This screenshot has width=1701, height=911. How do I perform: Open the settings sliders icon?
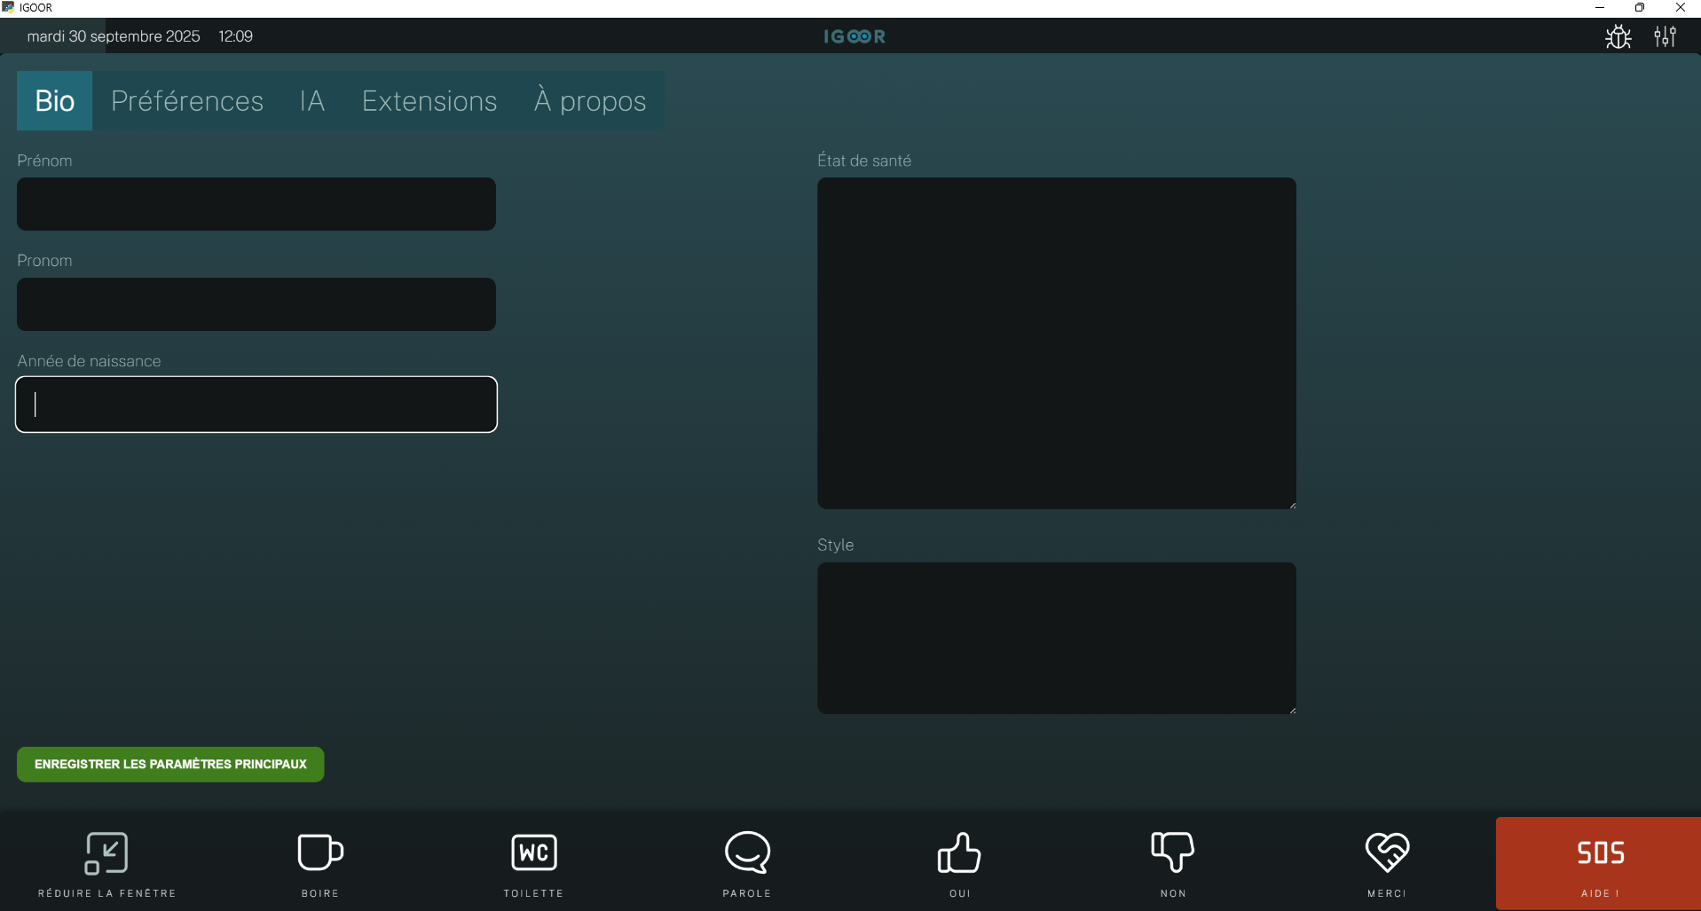(x=1666, y=36)
